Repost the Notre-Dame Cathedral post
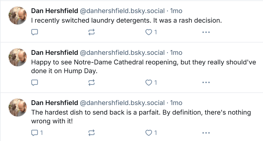Screen dimensions: 263x141 (91, 82)
